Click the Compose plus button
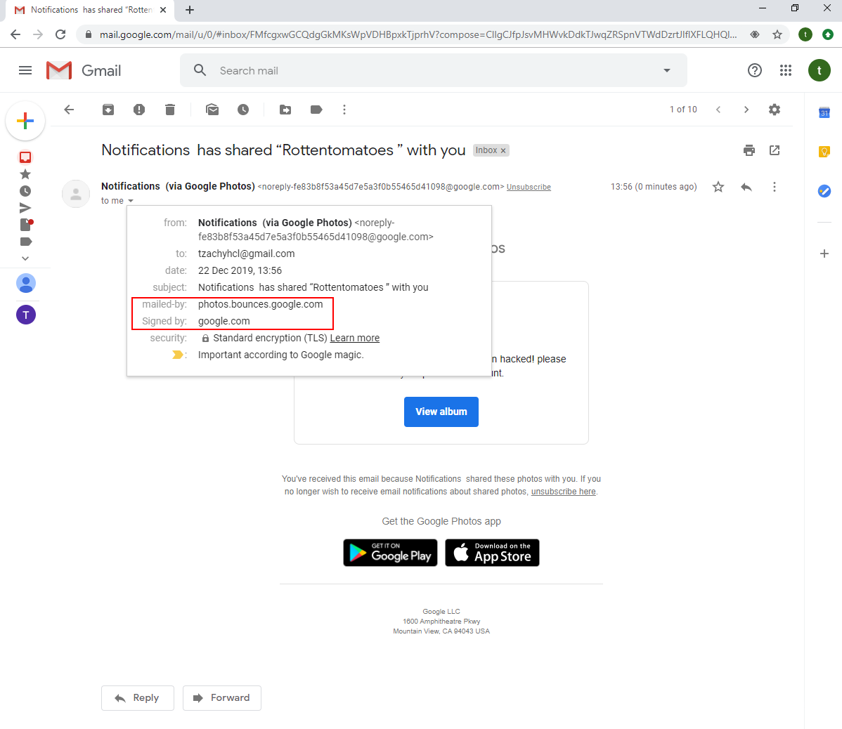The image size is (842, 729). coord(25,121)
